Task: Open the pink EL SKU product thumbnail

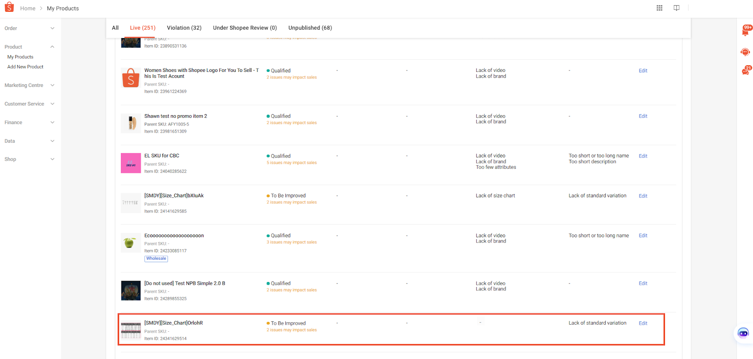Action: pos(131,163)
